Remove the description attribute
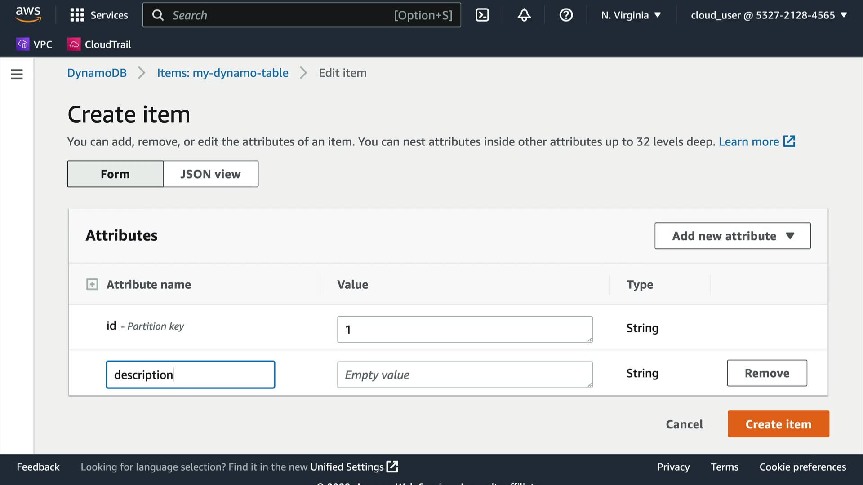Image resolution: width=863 pixels, height=485 pixels. (x=766, y=373)
